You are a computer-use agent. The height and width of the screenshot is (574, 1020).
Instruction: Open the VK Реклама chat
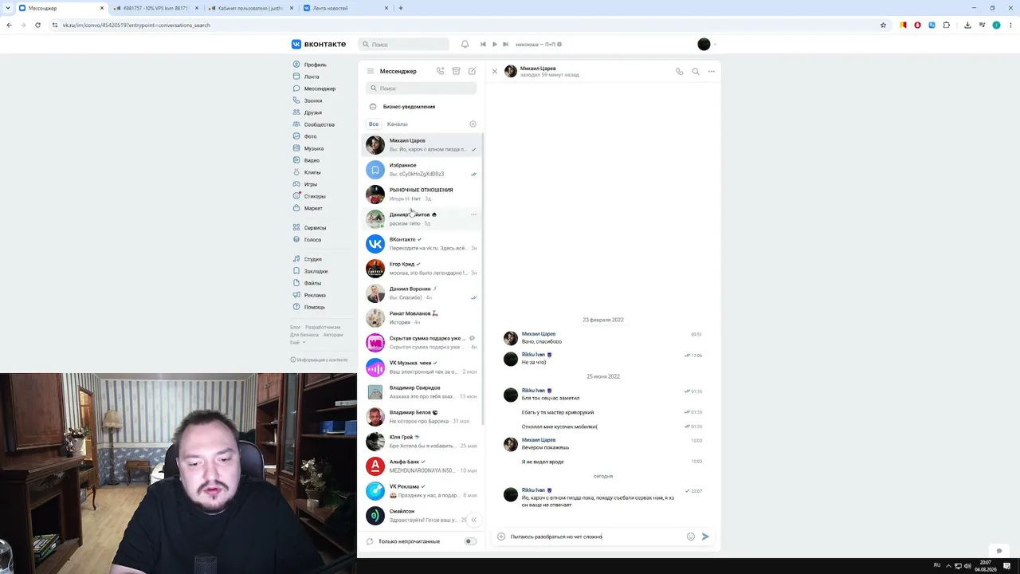pyautogui.click(x=422, y=491)
